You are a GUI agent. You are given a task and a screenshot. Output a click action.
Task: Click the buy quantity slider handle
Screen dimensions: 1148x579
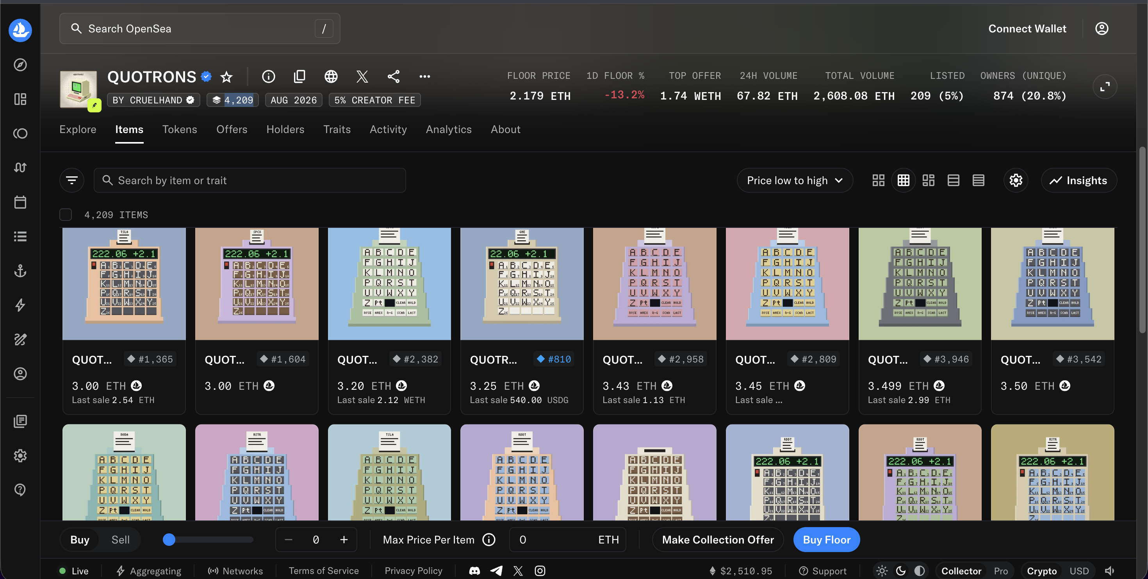[x=169, y=540]
